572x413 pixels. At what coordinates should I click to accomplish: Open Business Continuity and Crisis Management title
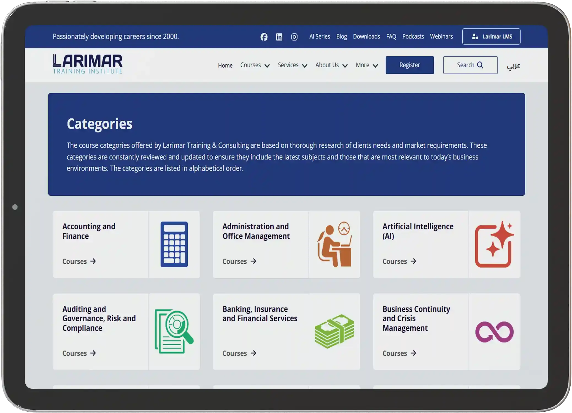pyautogui.click(x=416, y=318)
